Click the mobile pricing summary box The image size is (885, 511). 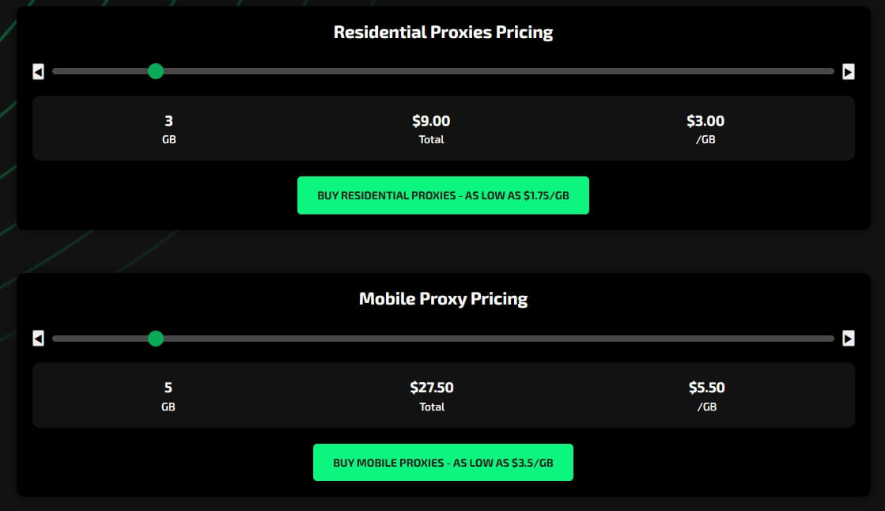(301, 396)
